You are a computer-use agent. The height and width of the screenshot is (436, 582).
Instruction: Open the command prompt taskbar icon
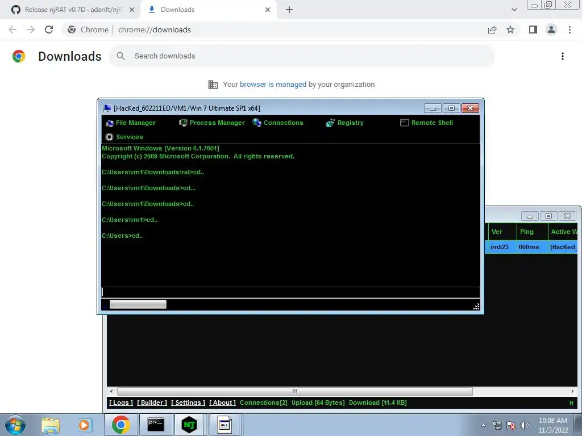click(156, 425)
